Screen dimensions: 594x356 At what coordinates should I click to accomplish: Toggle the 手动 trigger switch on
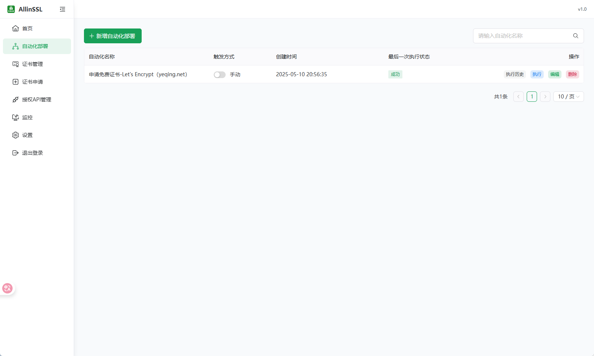click(x=220, y=75)
